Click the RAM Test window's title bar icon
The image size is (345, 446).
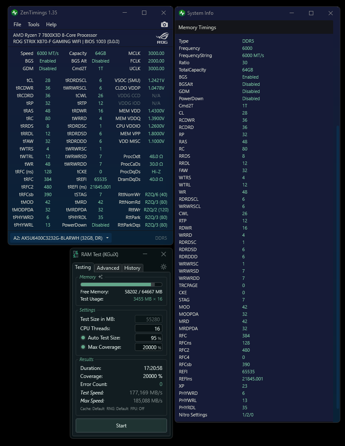(75, 254)
